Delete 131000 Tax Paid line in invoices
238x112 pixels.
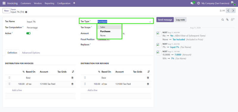click(x=72, y=84)
